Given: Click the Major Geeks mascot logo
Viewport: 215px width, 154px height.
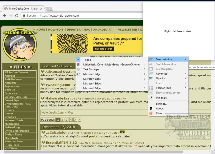Looking at the screenshot, I should point(20,45).
